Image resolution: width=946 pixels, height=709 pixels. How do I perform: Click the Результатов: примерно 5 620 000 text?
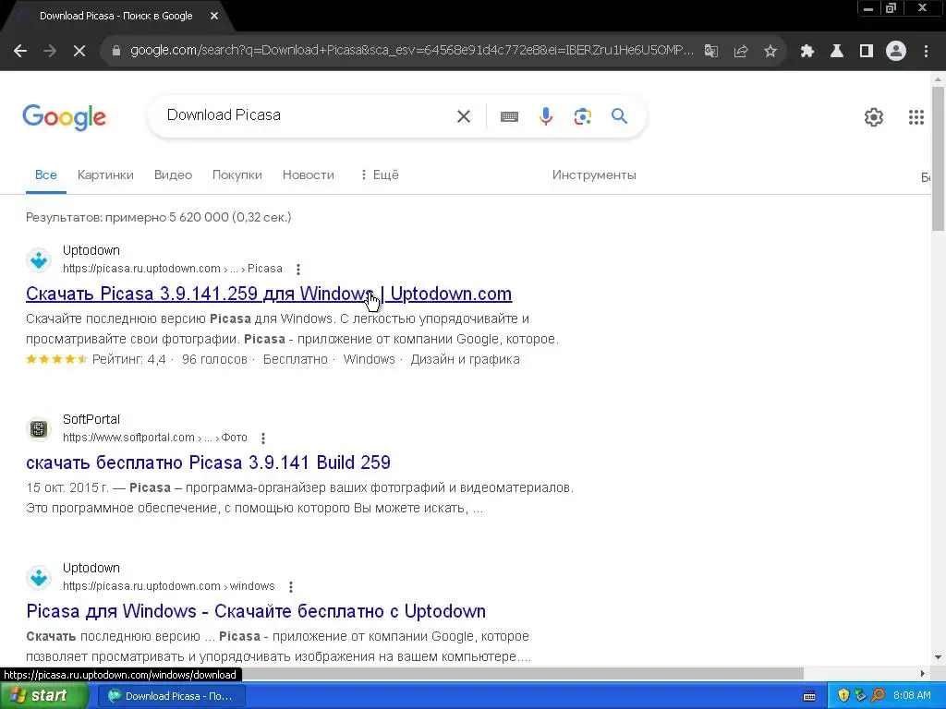159,217
